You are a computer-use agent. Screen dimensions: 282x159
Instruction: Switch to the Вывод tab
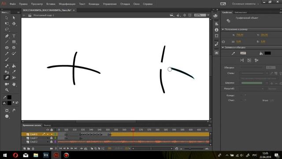(47, 125)
